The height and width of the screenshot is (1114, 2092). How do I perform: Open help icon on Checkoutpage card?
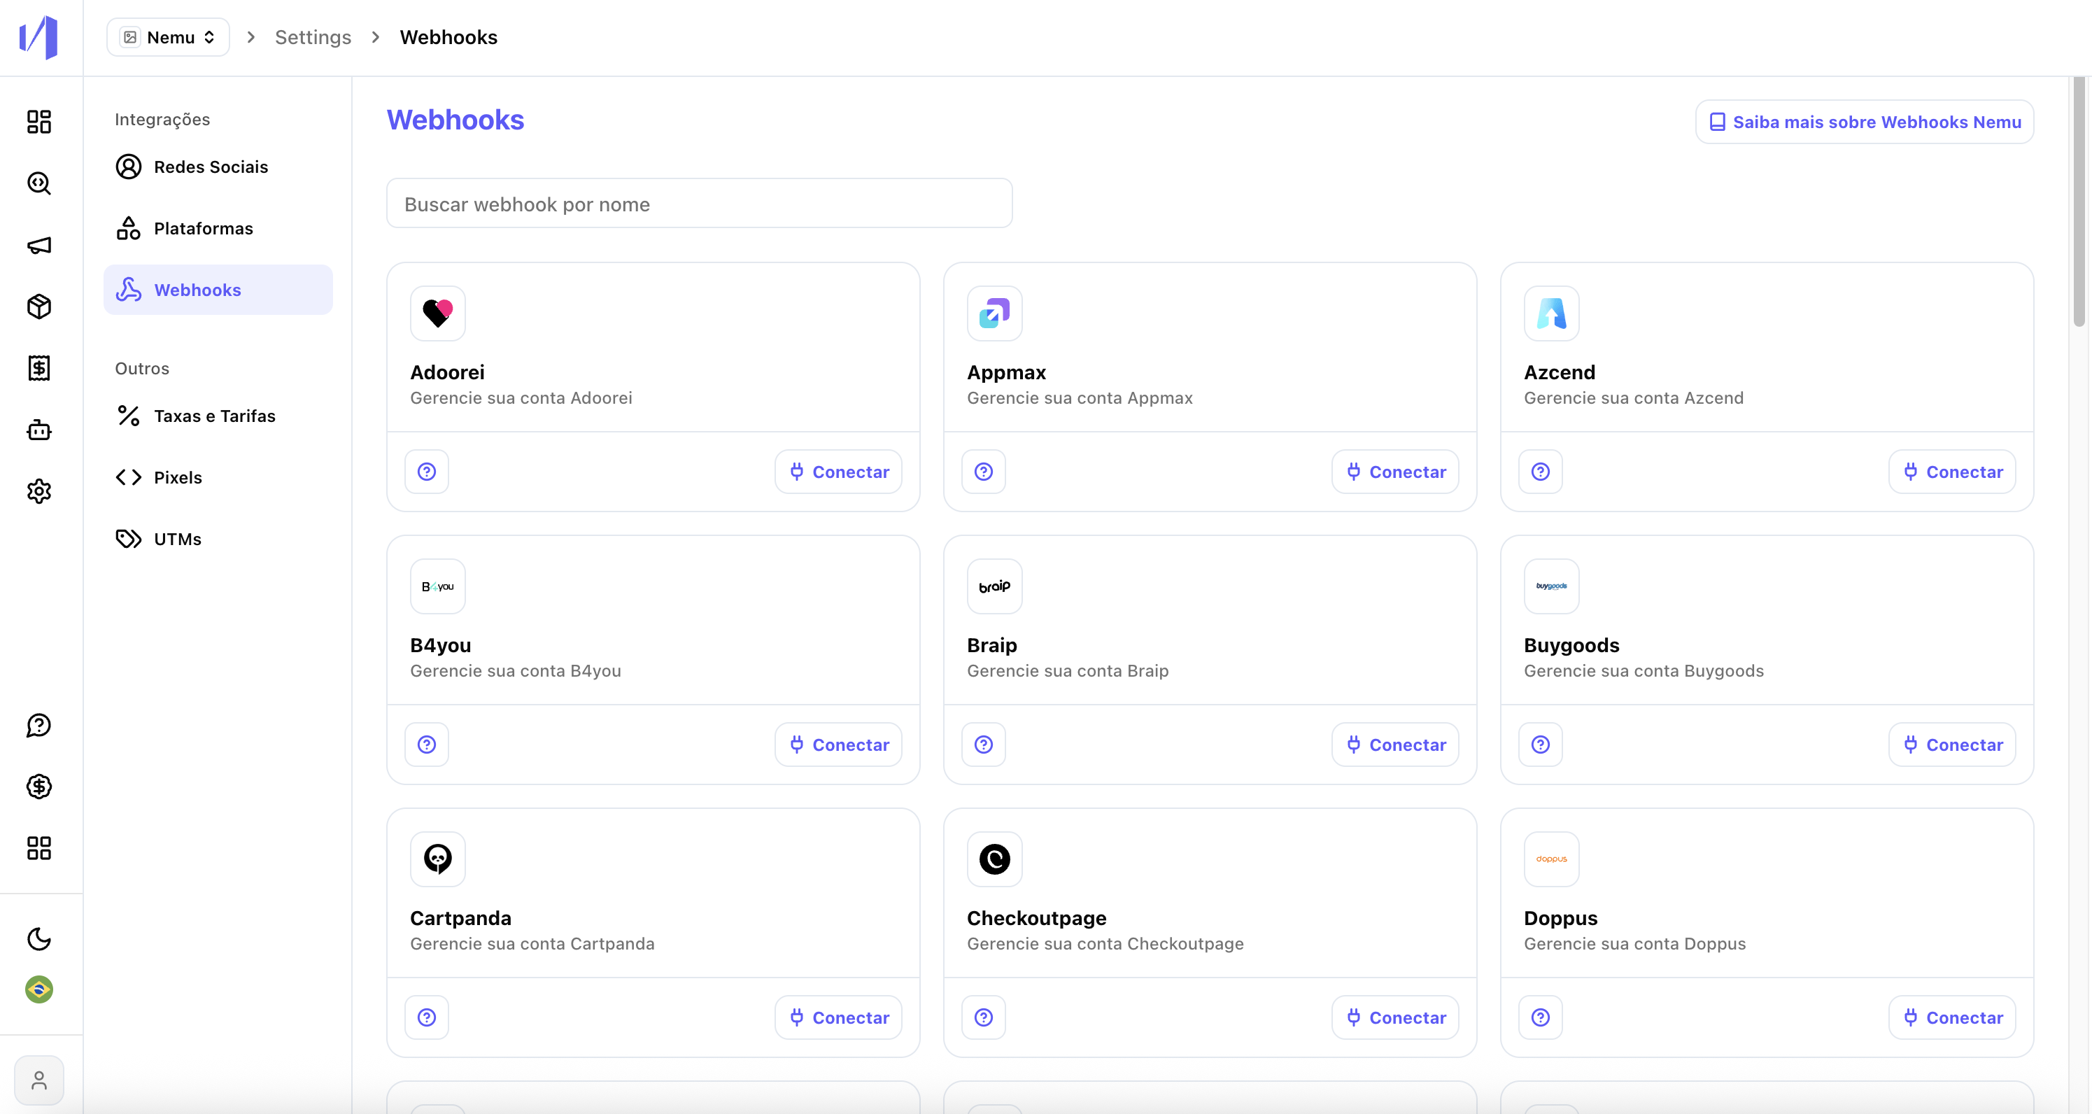[x=984, y=1017]
